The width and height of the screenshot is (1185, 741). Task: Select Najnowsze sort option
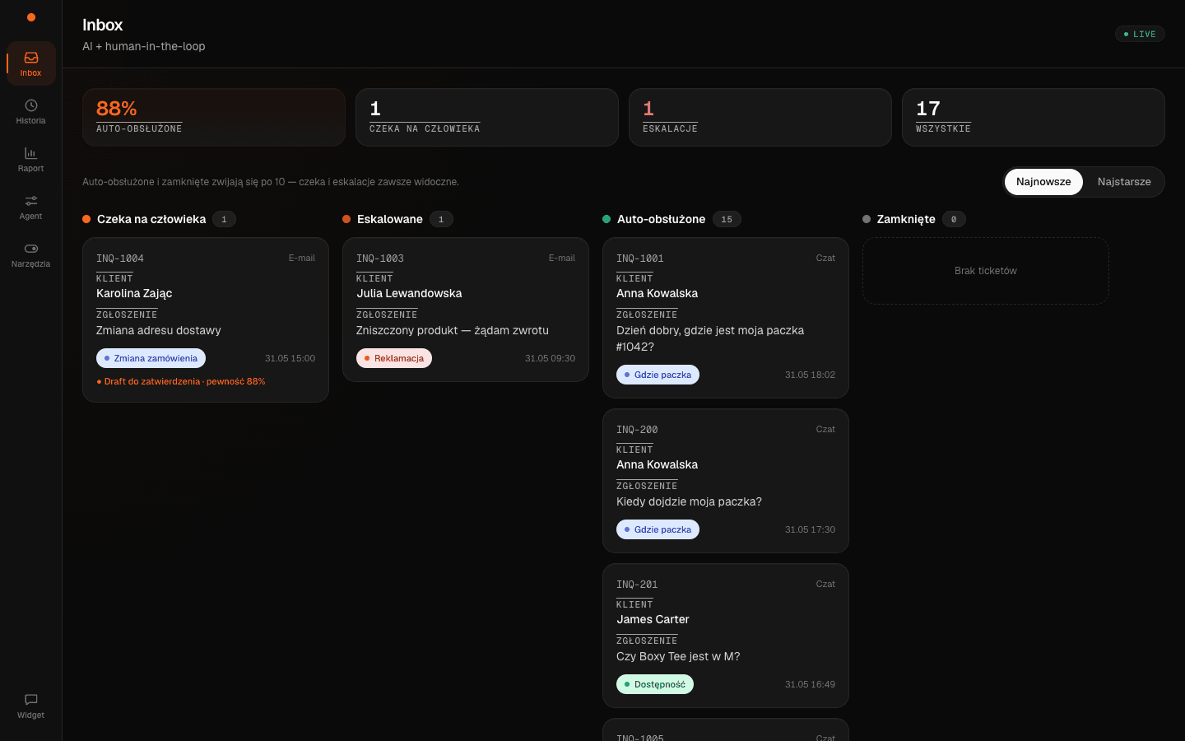pyautogui.click(x=1043, y=182)
